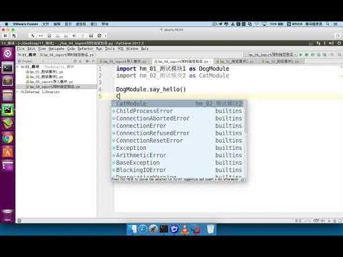Viewport: 343px width, 257px height.
Task: Click the PyCharm icon in the Ubuntu launcher
Action: tap(8, 110)
